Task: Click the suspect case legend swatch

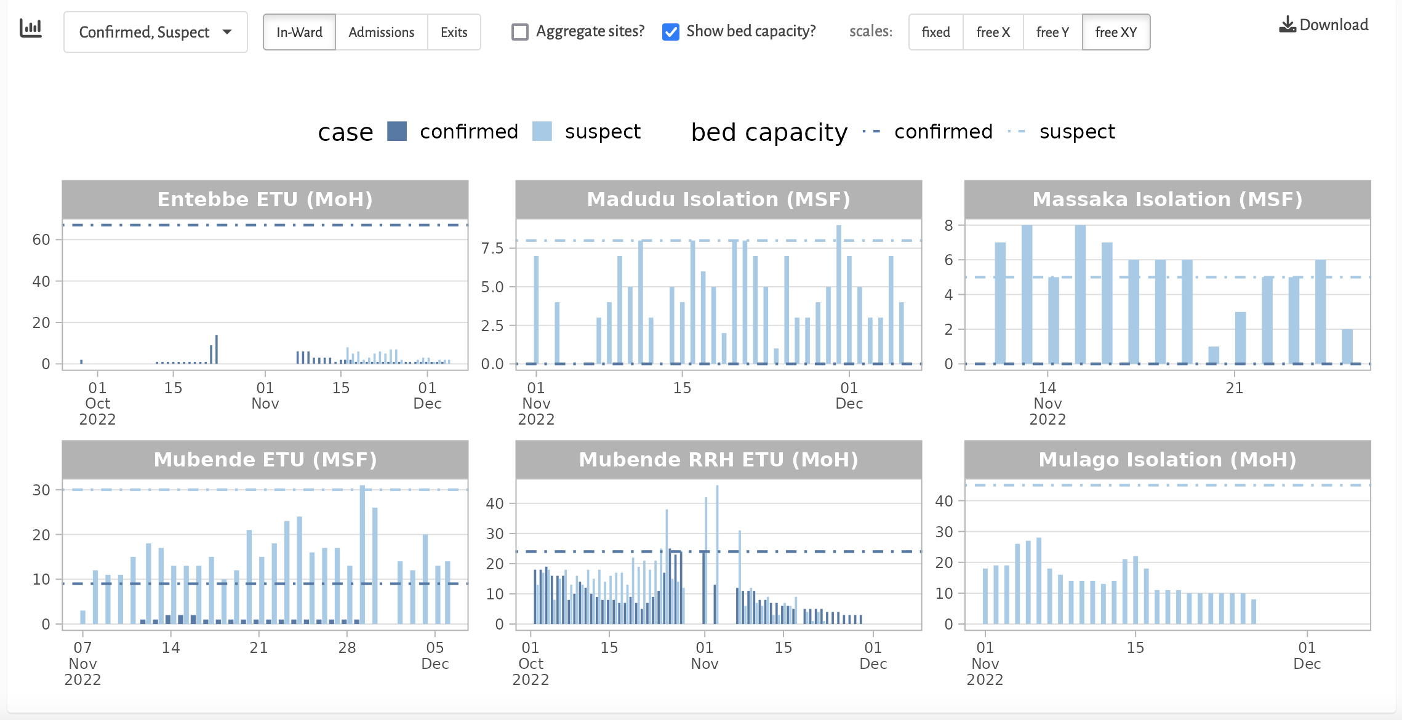Action: click(542, 131)
